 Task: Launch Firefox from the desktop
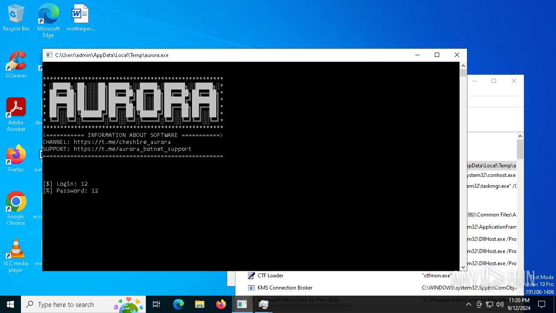[16, 159]
